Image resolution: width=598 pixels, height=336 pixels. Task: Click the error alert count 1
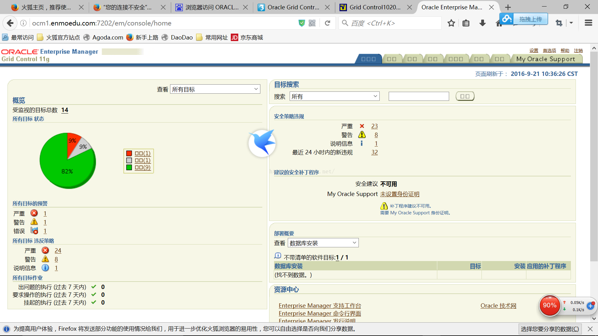46,231
